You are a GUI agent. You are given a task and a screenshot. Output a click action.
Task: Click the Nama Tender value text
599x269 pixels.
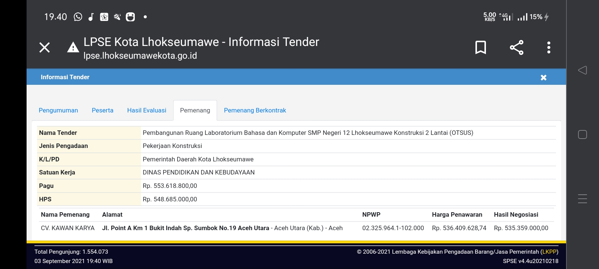pyautogui.click(x=308, y=133)
